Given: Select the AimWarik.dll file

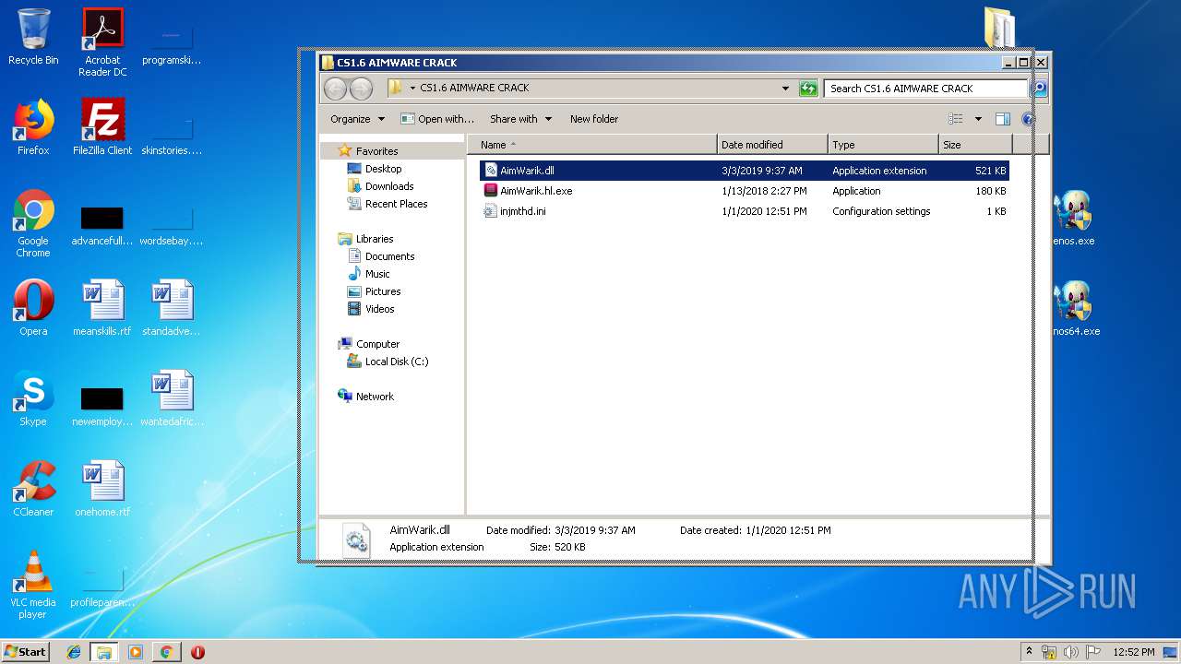Looking at the screenshot, I should [744, 171].
